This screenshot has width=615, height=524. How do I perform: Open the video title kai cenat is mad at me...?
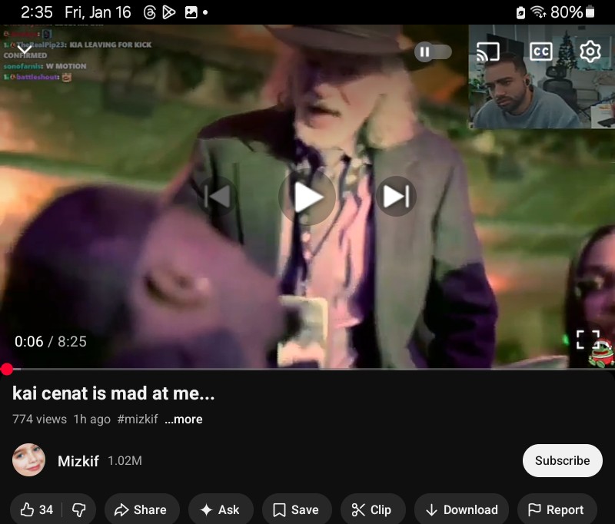[113, 393]
